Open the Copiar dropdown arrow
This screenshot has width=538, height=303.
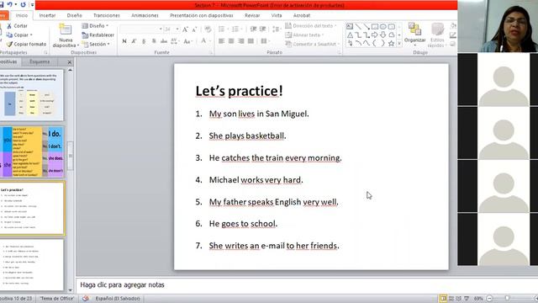tap(31, 35)
